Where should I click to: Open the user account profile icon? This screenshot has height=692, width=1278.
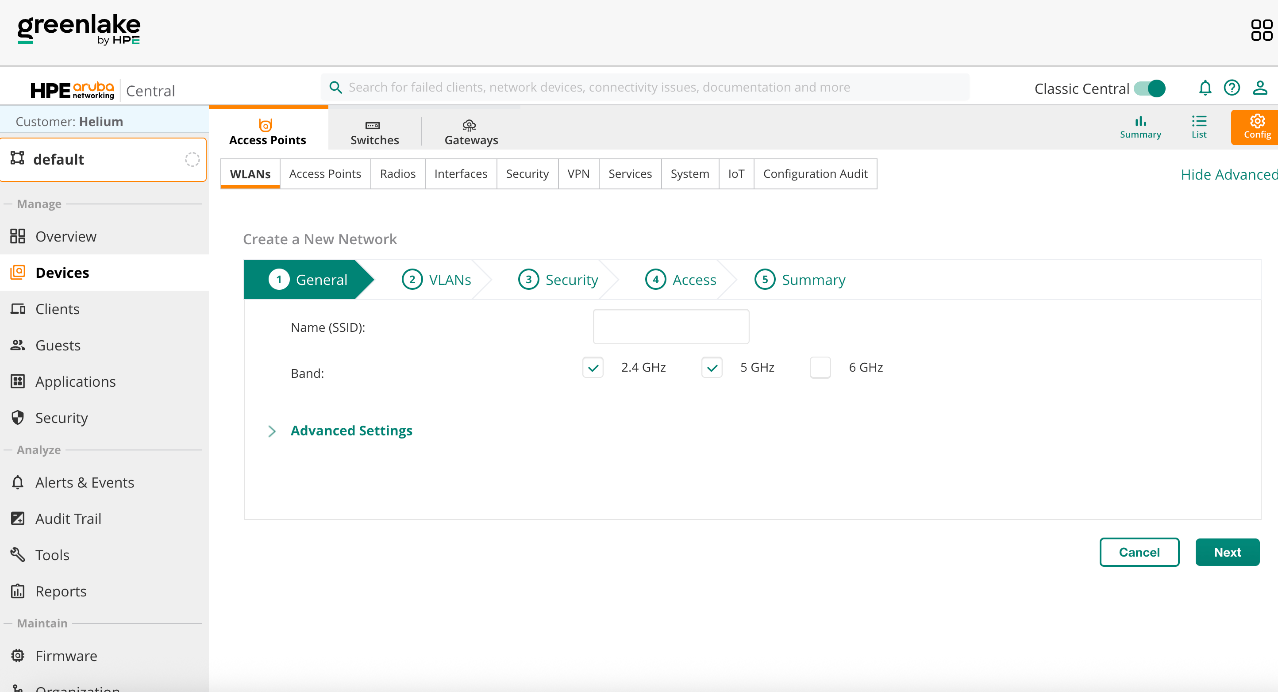click(x=1260, y=88)
